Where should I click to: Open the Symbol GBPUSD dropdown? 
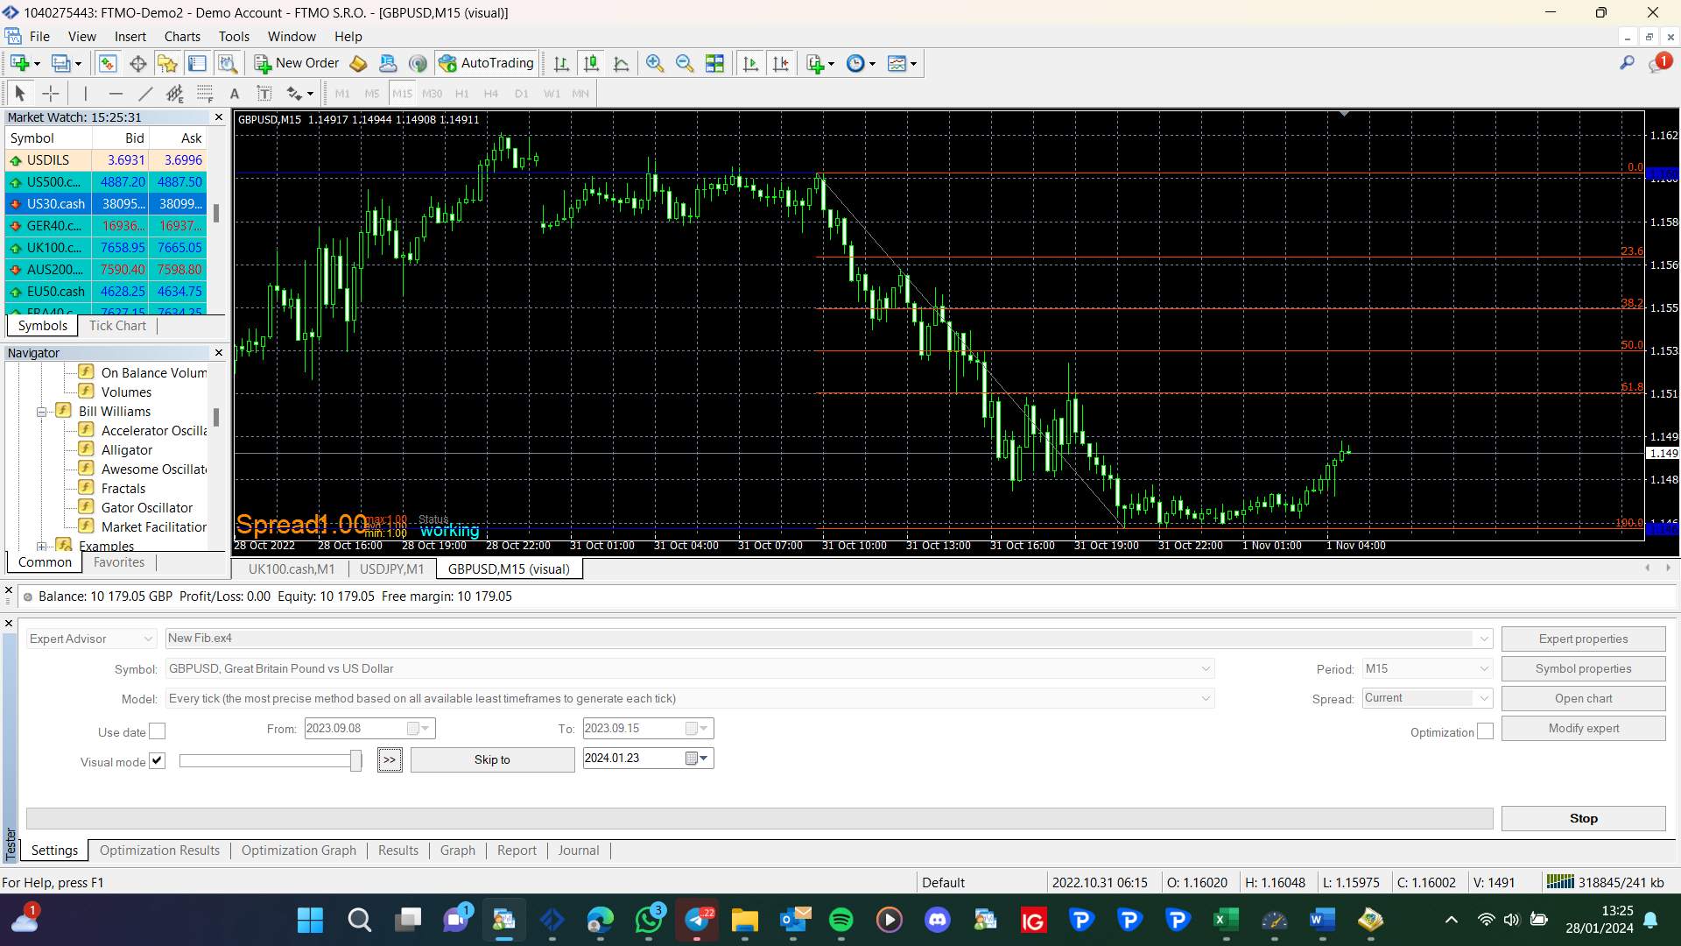click(x=690, y=668)
